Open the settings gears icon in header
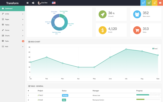Screen dimensions: 163x102 tap(33, 3)
